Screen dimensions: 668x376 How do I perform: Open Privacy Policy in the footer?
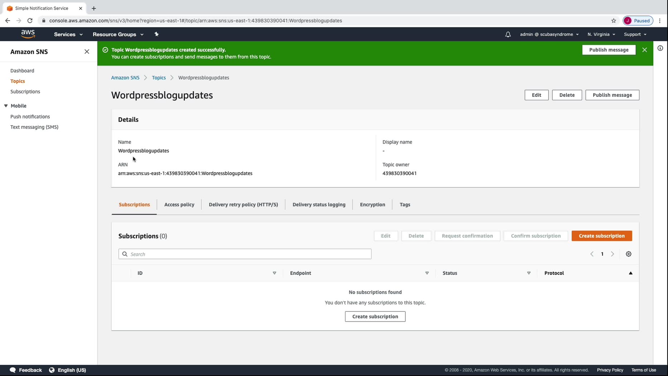tap(610, 370)
